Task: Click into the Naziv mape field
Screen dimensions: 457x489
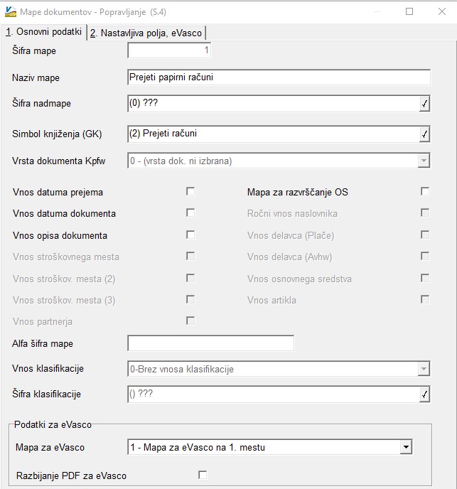Action: (x=279, y=77)
